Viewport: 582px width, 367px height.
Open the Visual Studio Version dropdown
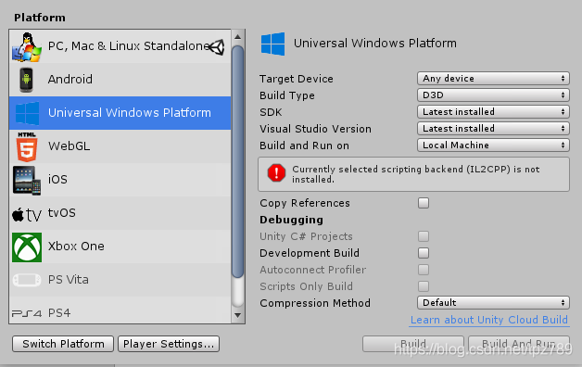pos(493,129)
